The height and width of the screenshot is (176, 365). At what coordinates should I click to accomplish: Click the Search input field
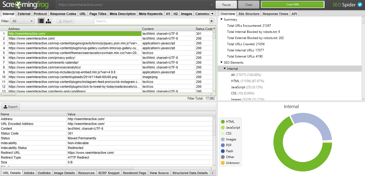[151, 21]
